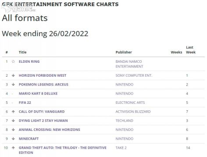Click the down arrow next to Dying Light 2
Viewport: 207px width, 157px height.
pyautogui.click(x=13, y=121)
